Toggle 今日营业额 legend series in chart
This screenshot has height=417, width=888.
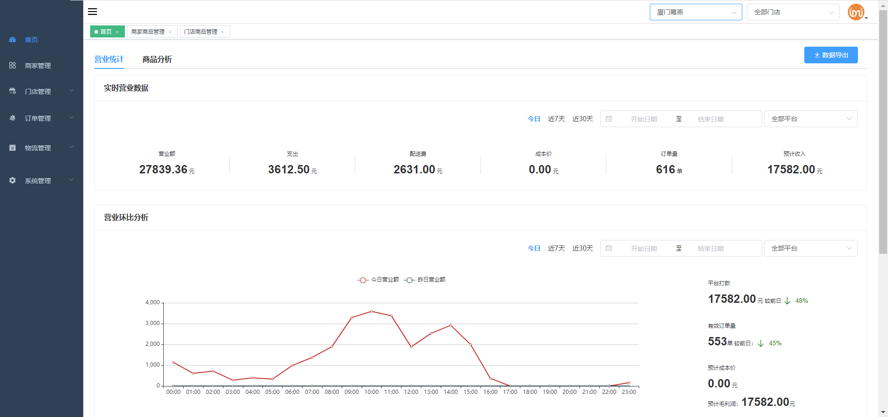tap(378, 280)
